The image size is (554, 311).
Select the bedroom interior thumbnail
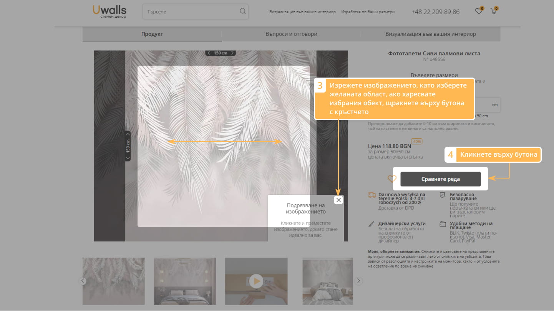(x=185, y=281)
